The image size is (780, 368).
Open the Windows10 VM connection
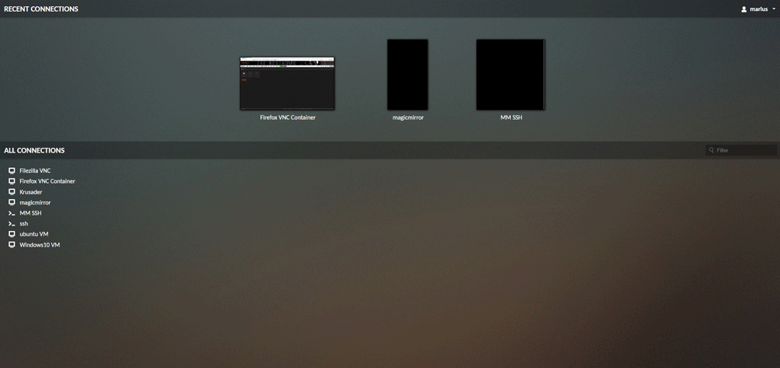point(40,245)
